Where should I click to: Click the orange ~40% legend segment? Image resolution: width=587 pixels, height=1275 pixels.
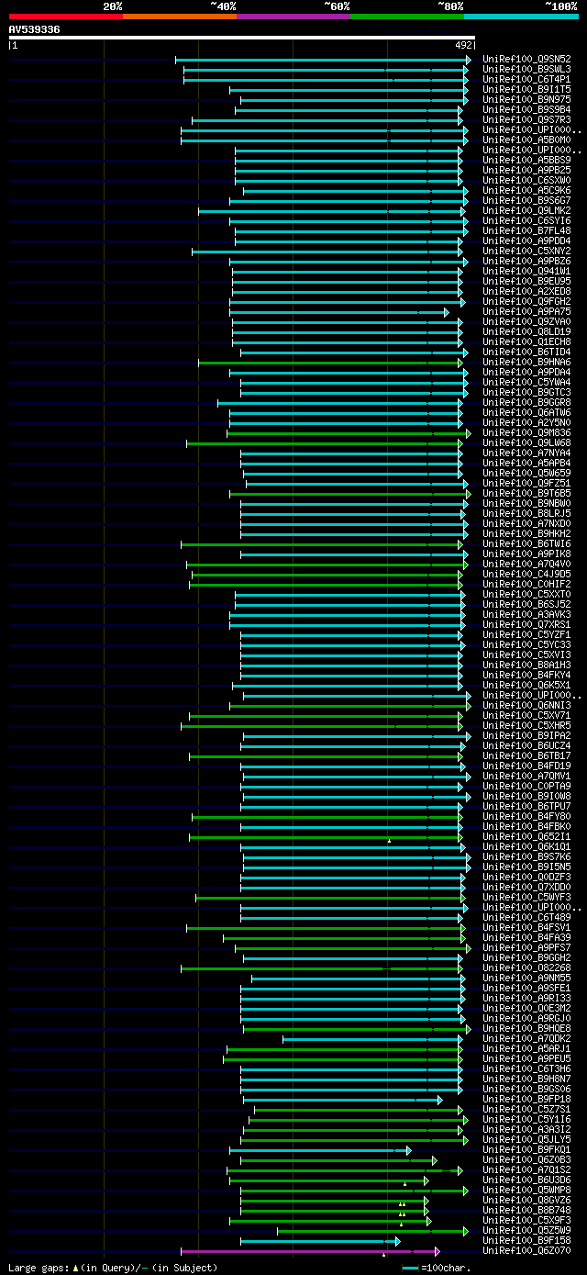point(179,16)
